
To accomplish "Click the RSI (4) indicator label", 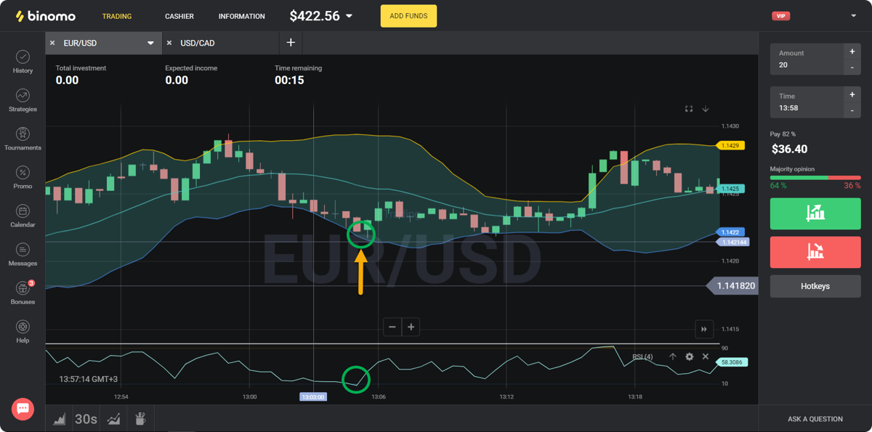I will point(642,356).
